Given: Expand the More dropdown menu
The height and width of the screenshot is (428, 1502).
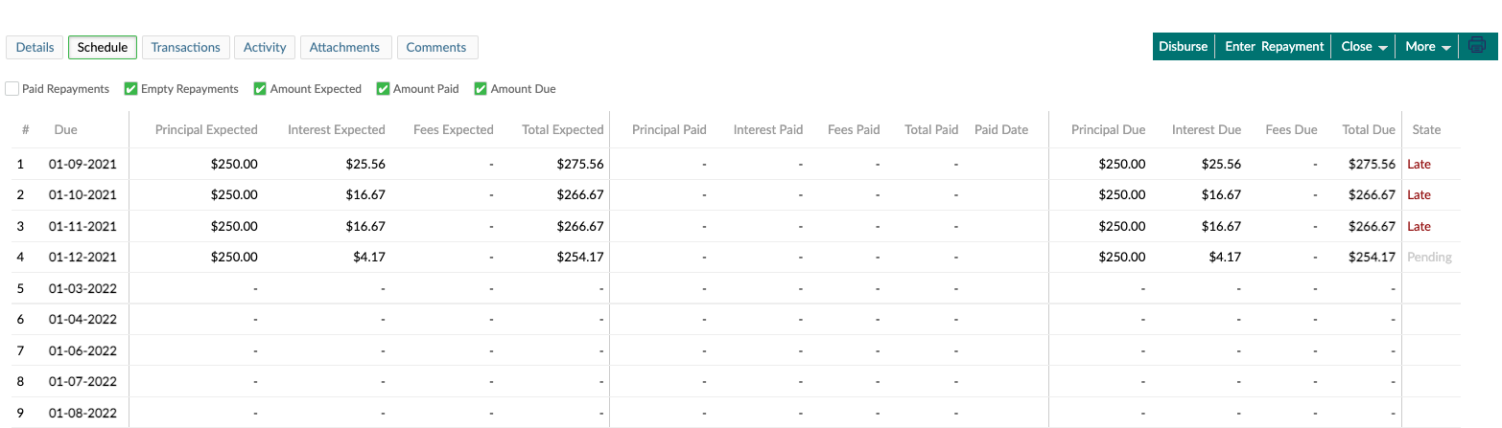Looking at the screenshot, I should 1427,47.
